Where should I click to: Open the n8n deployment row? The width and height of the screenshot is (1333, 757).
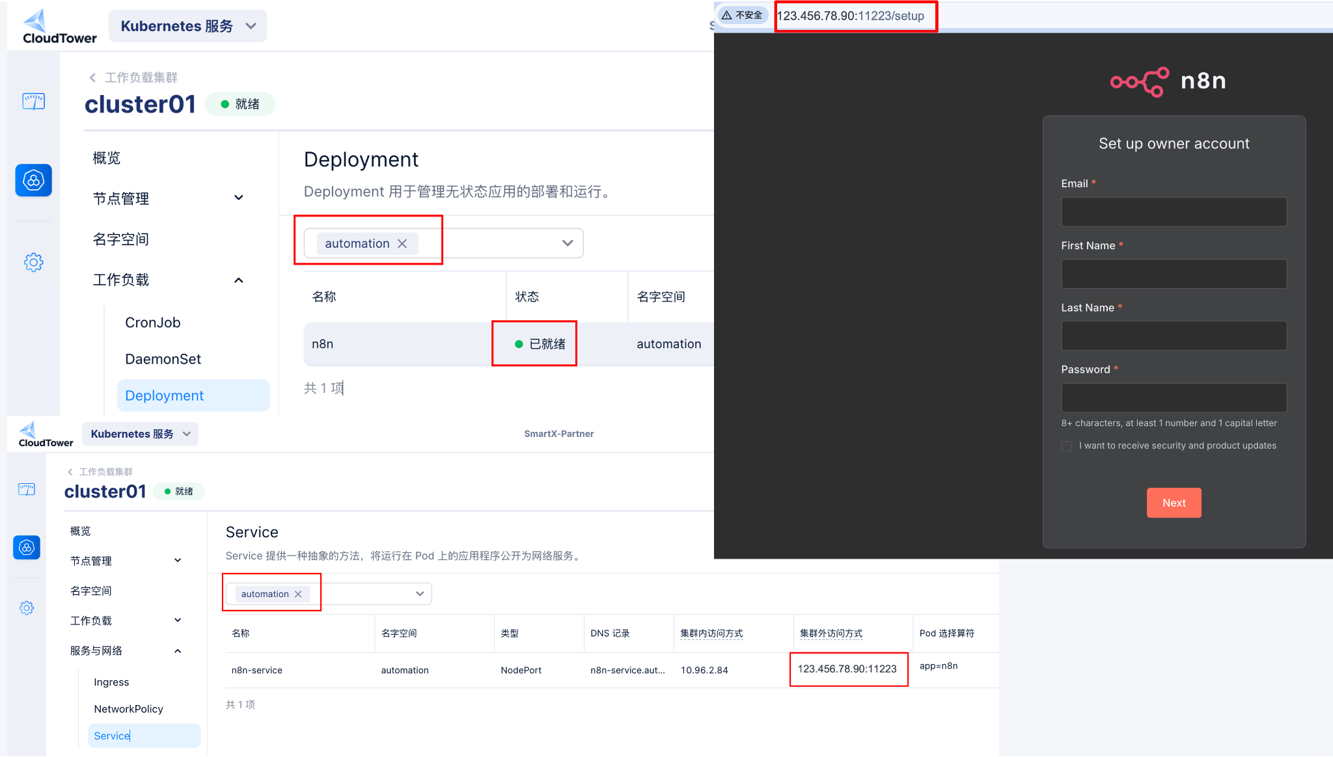click(323, 344)
